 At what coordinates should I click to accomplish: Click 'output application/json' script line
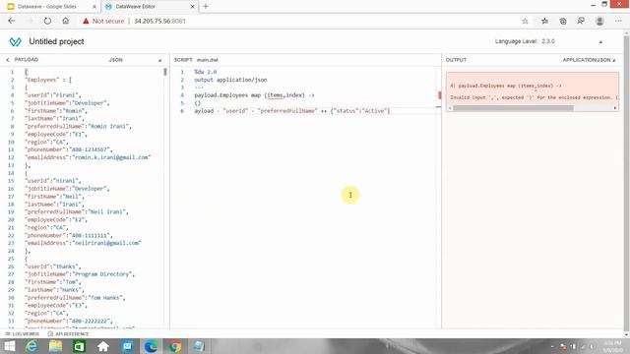click(x=230, y=80)
